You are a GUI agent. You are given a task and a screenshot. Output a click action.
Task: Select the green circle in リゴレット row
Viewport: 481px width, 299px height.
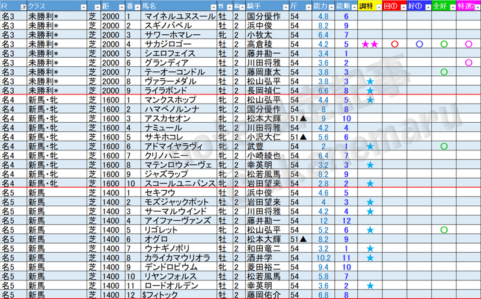[444, 230]
